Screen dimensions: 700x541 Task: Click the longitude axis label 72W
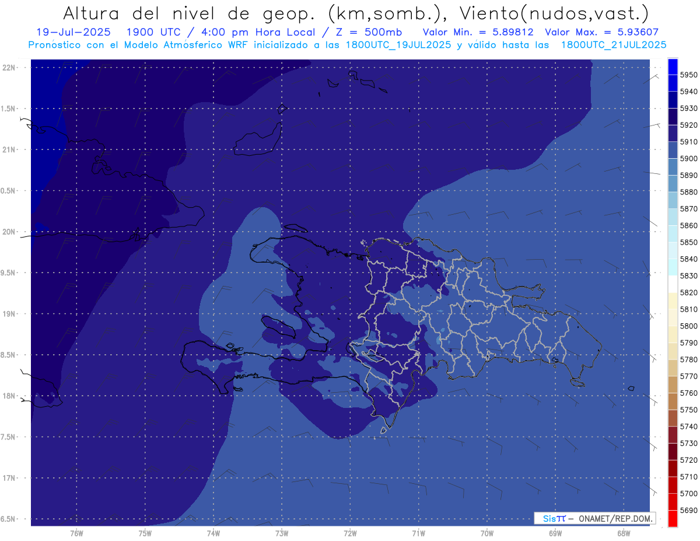coord(350,533)
